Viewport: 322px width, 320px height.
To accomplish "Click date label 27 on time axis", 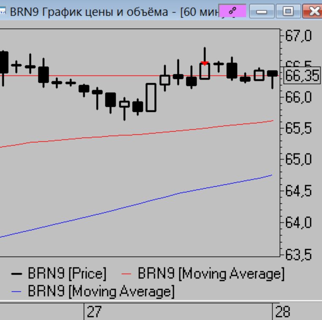I will [94, 312].
